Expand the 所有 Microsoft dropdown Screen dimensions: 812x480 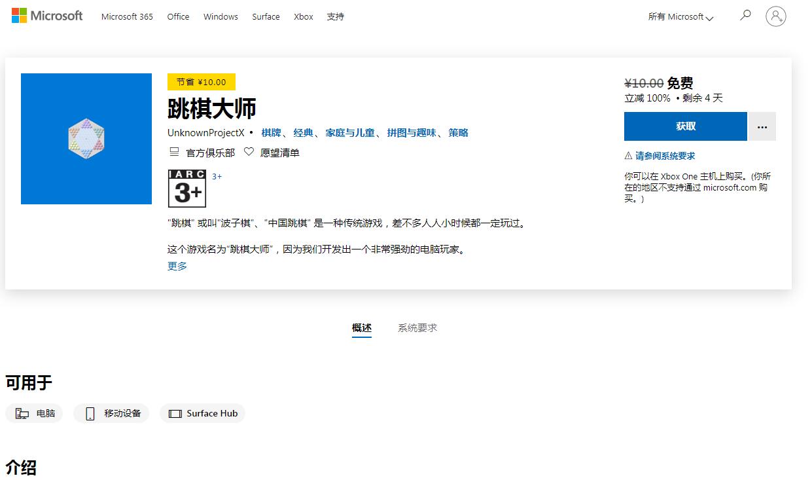point(680,17)
